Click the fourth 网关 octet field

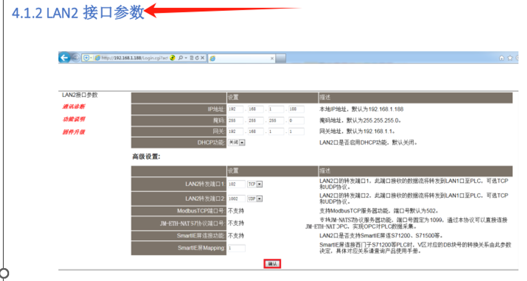(297, 132)
